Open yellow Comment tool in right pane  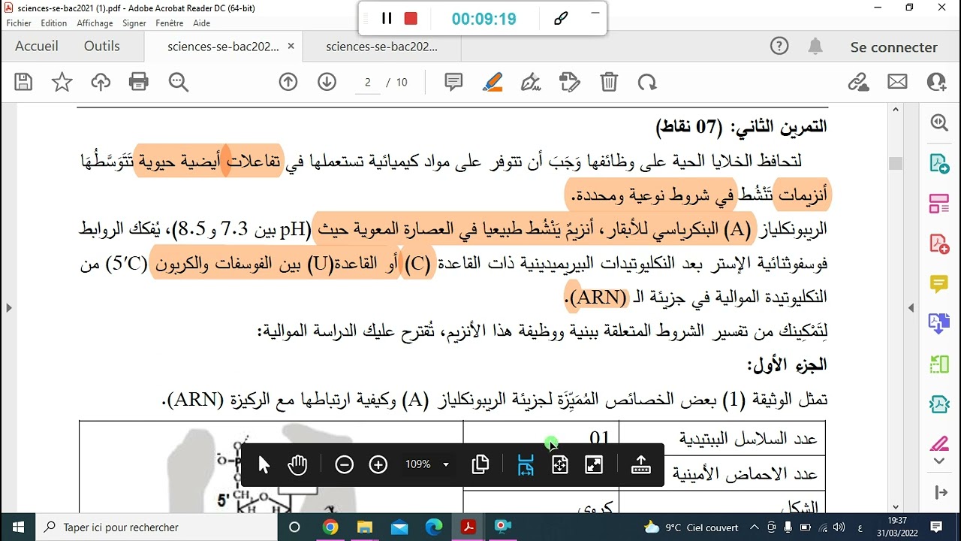(939, 283)
